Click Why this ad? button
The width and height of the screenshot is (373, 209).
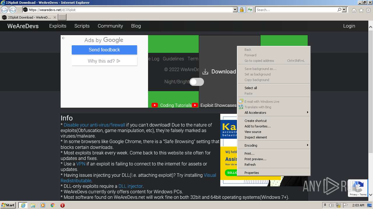(104, 61)
